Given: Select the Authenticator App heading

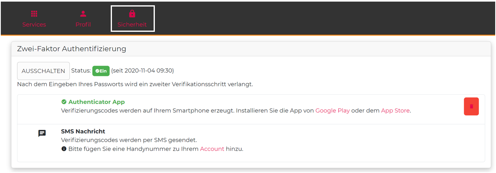Looking at the screenshot, I should (96, 102).
